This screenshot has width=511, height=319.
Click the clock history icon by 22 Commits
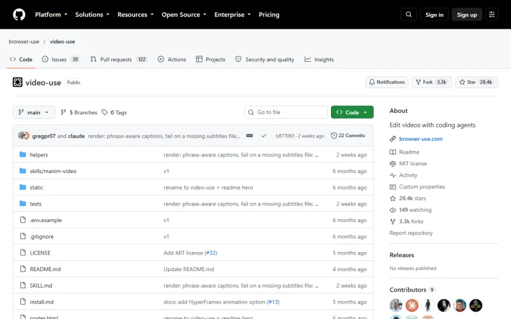point(333,136)
